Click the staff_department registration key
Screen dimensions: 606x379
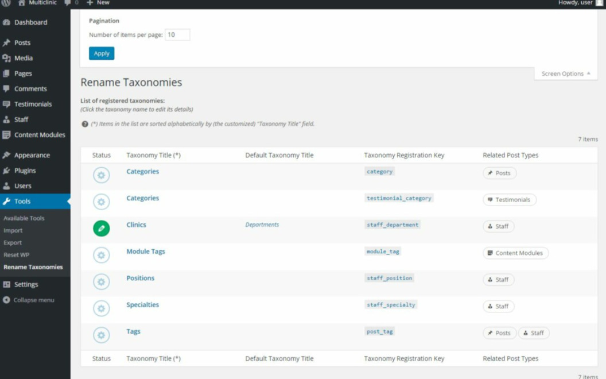click(x=393, y=225)
